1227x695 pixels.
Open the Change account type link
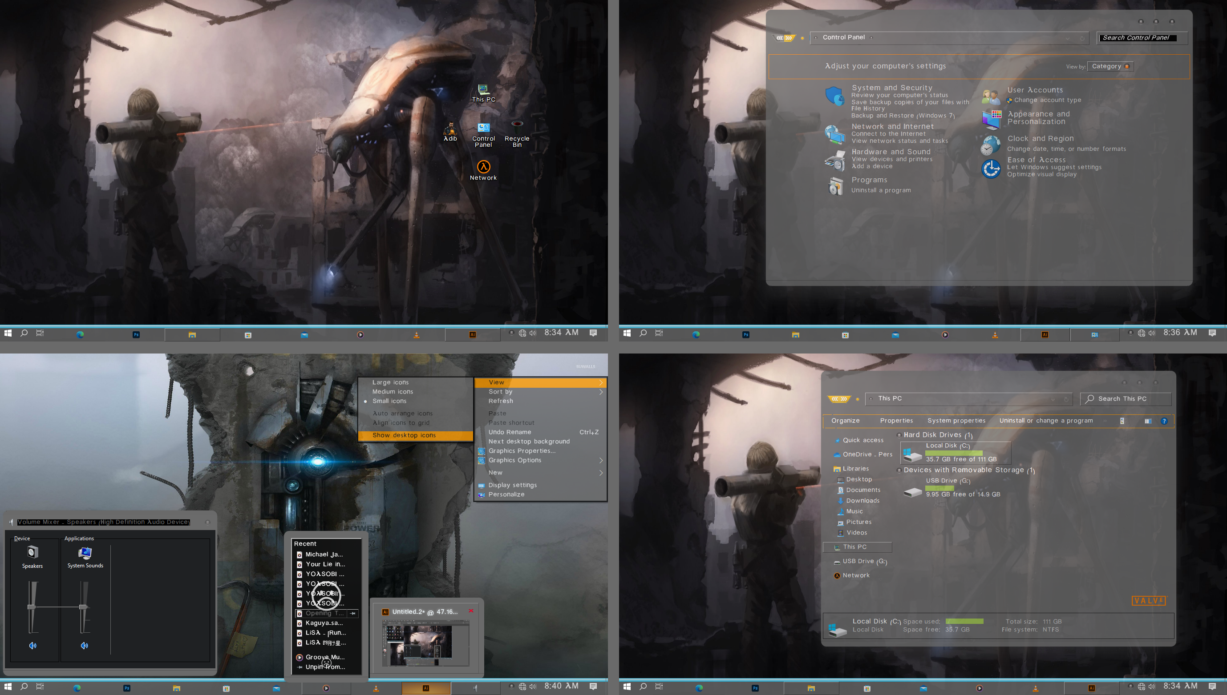click(x=1047, y=100)
